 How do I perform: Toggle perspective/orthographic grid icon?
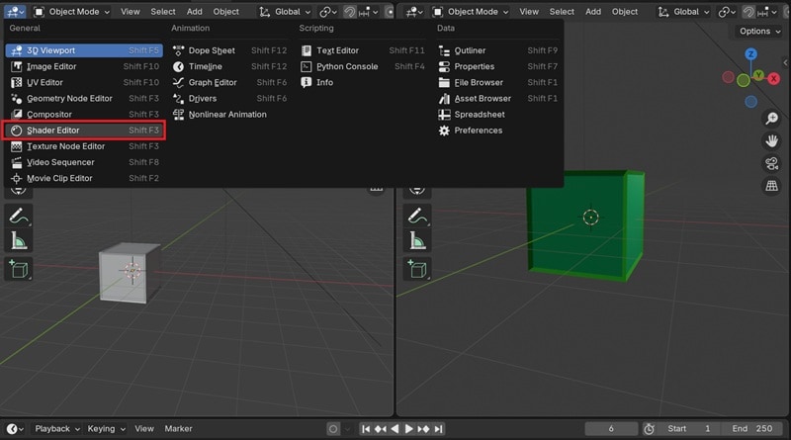point(771,186)
